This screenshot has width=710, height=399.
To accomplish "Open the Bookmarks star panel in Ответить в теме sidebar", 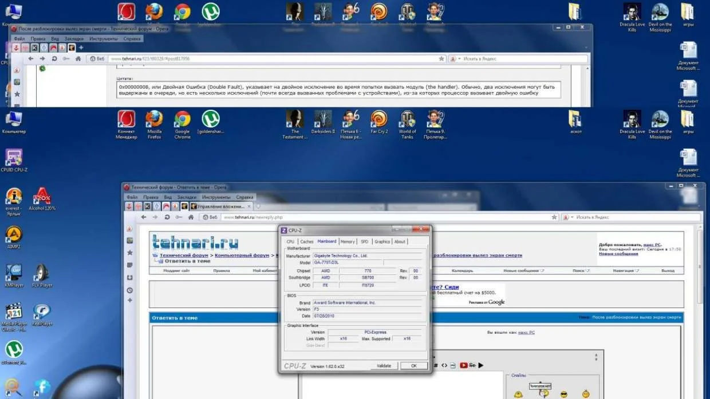I will 130,253.
